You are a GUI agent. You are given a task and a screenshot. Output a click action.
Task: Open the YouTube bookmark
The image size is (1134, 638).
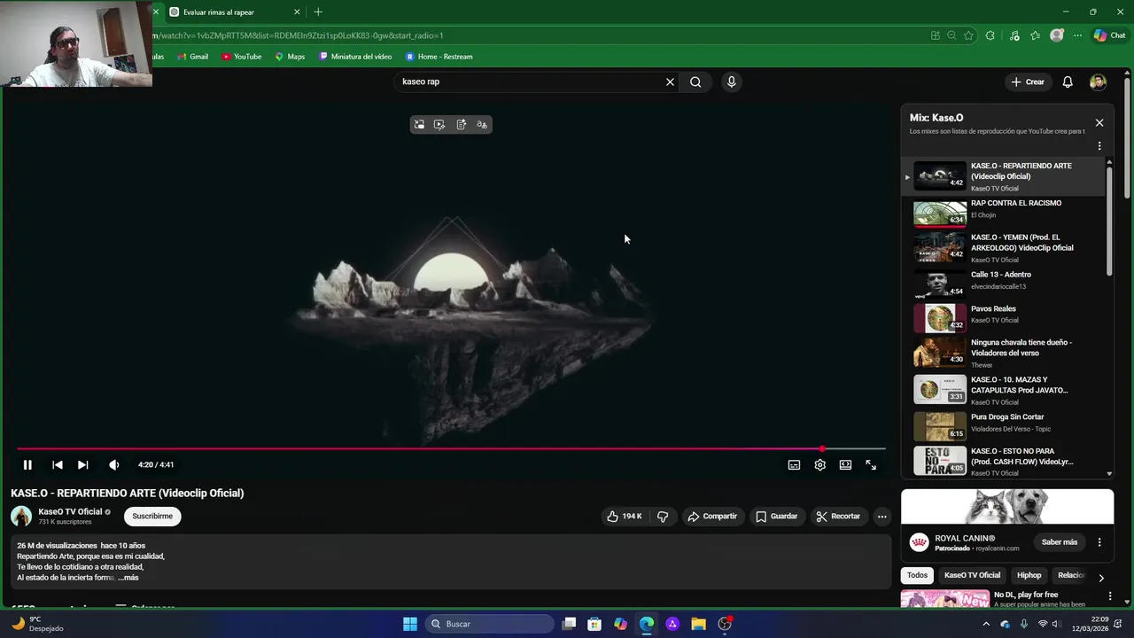click(241, 57)
